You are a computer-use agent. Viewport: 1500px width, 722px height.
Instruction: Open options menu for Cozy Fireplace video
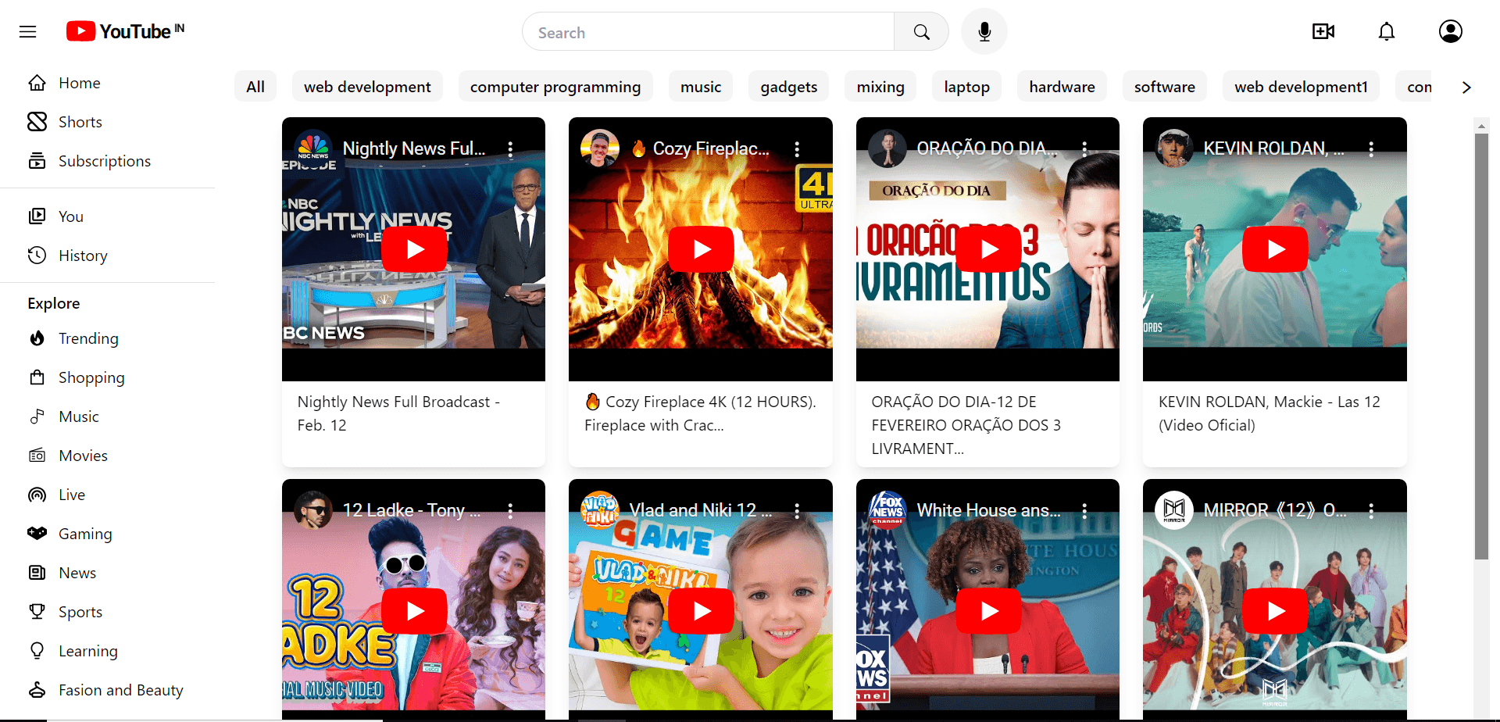(x=797, y=149)
